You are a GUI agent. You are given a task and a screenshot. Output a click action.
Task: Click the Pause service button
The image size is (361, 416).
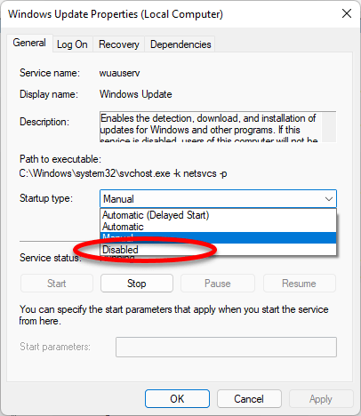tap(218, 284)
